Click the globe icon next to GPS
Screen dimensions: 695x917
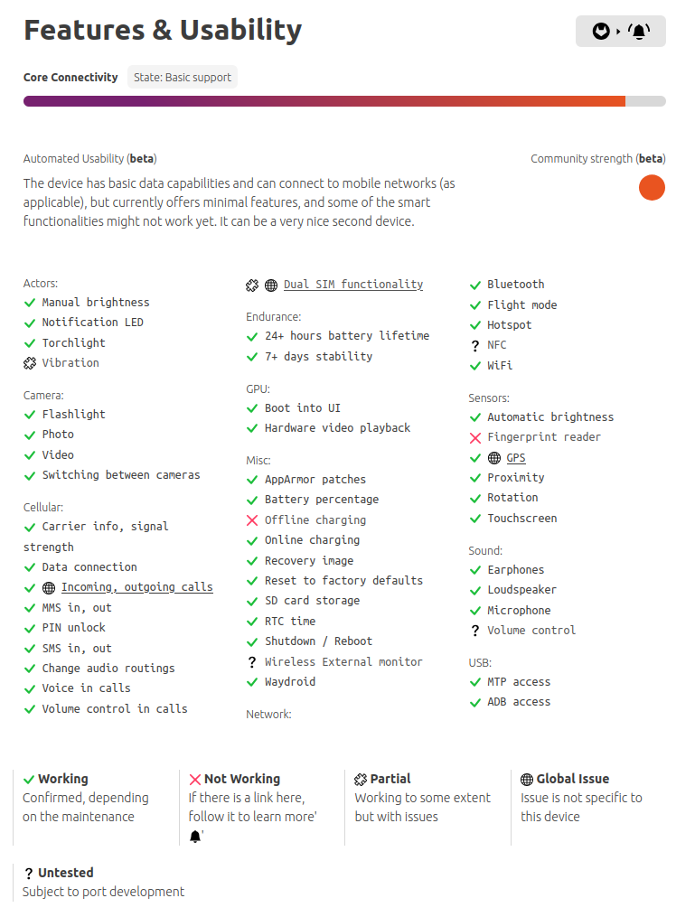[x=494, y=458]
